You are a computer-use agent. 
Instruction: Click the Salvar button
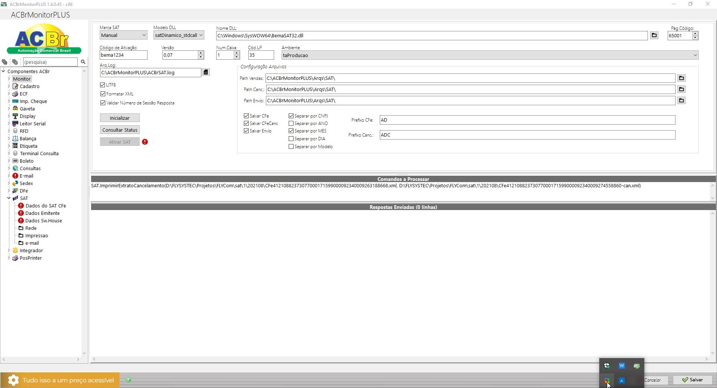(x=692, y=380)
